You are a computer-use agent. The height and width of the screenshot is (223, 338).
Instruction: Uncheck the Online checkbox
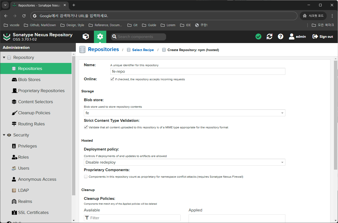click(x=112, y=79)
